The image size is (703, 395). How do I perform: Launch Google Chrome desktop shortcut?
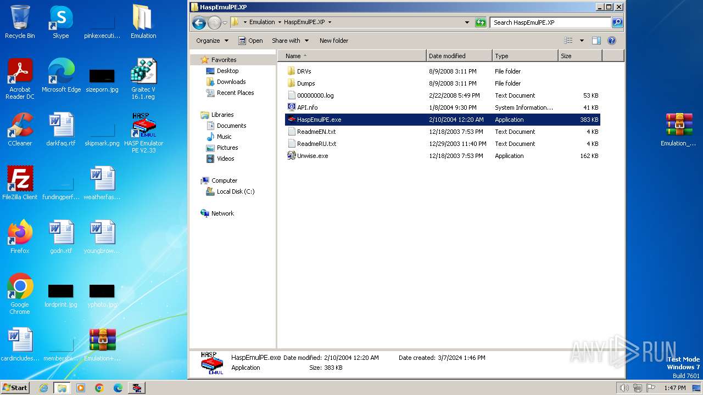point(20,294)
